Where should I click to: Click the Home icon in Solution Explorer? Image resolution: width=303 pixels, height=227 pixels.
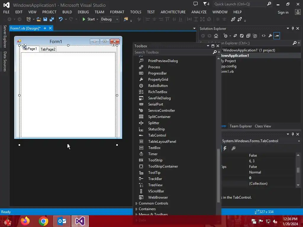[216, 36]
